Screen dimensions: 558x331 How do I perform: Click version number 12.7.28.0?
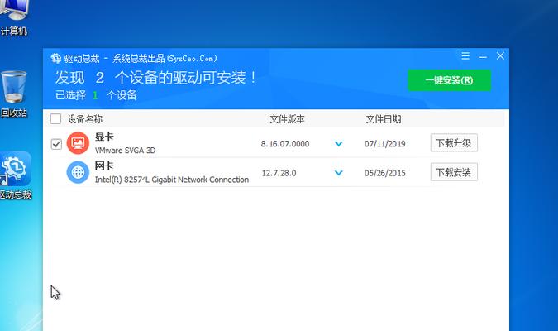click(x=279, y=173)
